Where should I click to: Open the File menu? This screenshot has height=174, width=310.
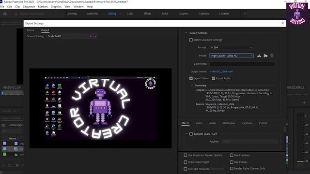tap(2, 6)
